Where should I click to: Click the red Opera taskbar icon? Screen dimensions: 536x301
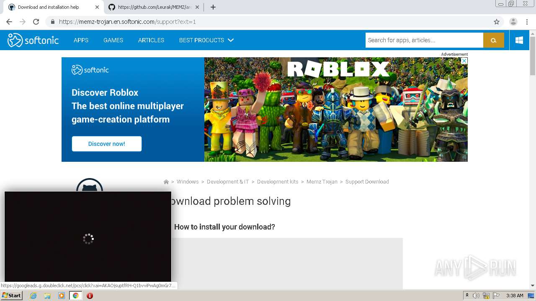coord(90,296)
